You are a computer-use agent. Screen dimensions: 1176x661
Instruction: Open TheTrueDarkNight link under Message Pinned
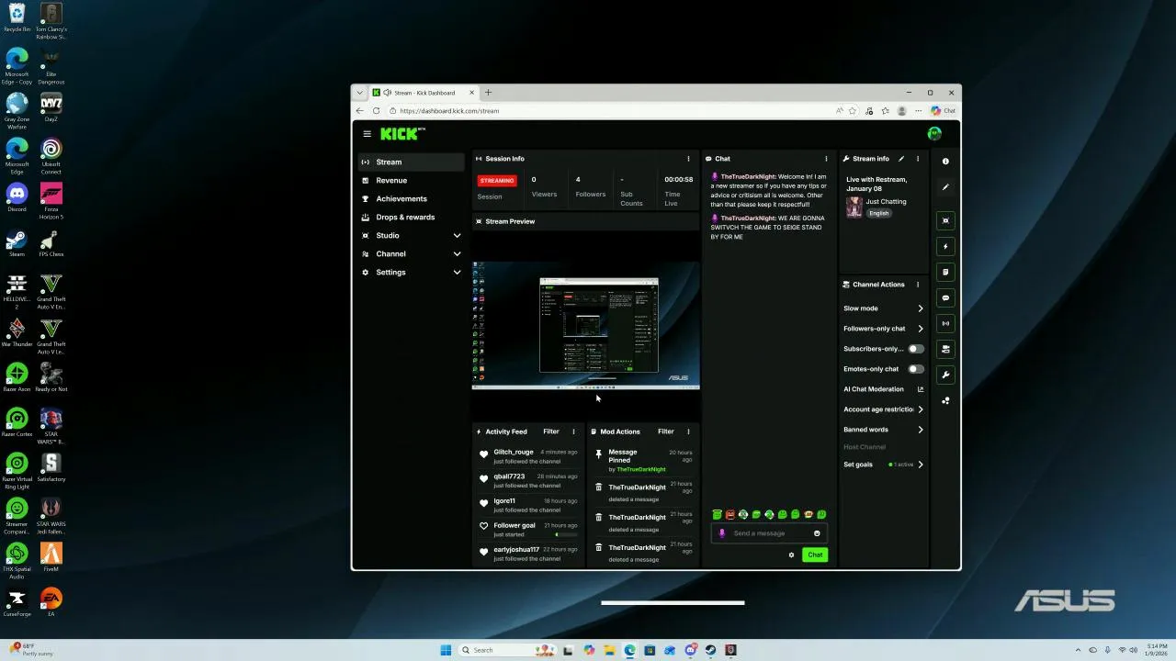[641, 469]
